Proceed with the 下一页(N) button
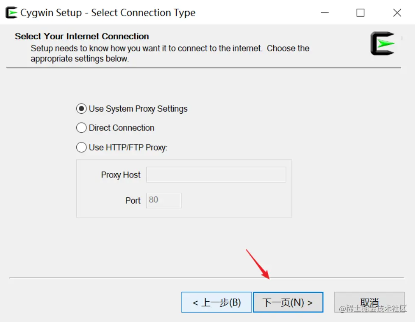 288,302
